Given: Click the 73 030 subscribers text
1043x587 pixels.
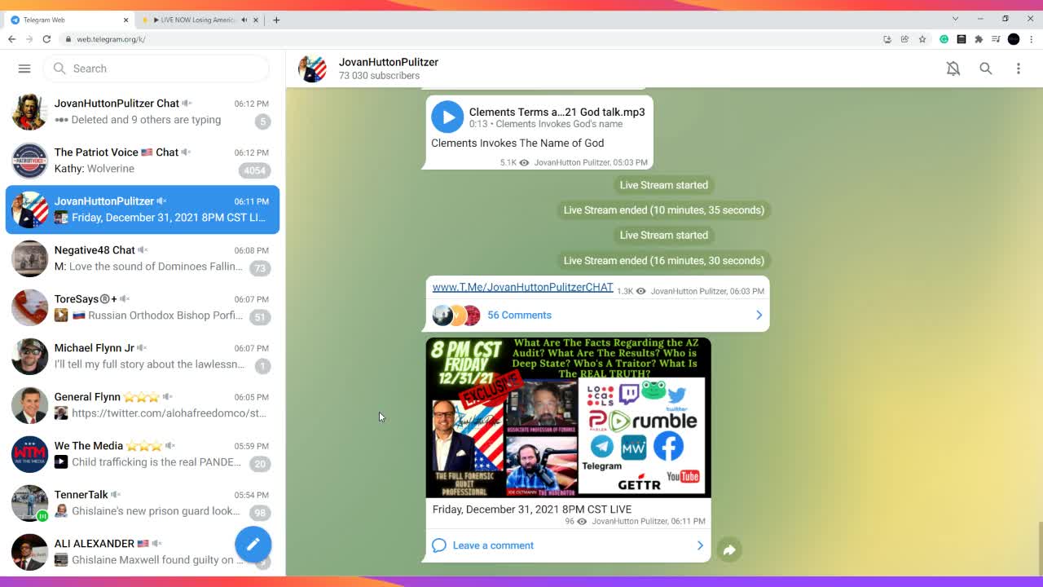Looking at the screenshot, I should [379, 76].
